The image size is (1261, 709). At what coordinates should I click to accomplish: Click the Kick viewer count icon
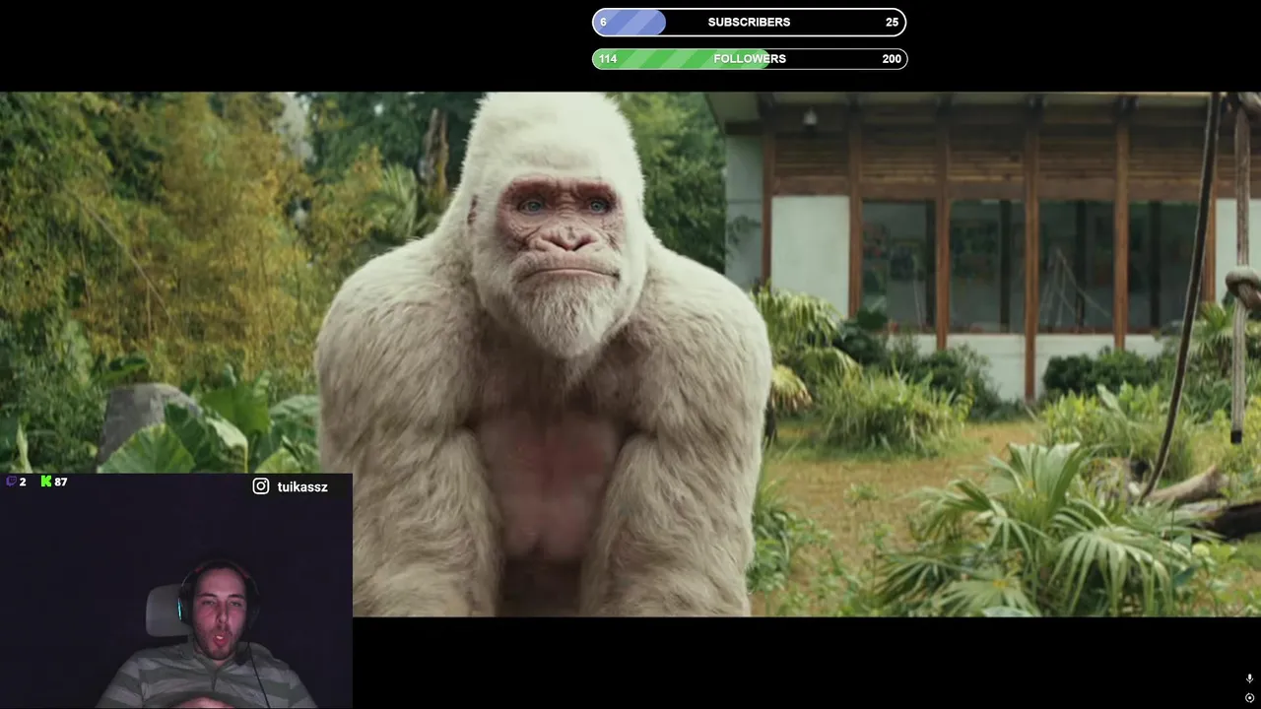pyautogui.click(x=46, y=482)
